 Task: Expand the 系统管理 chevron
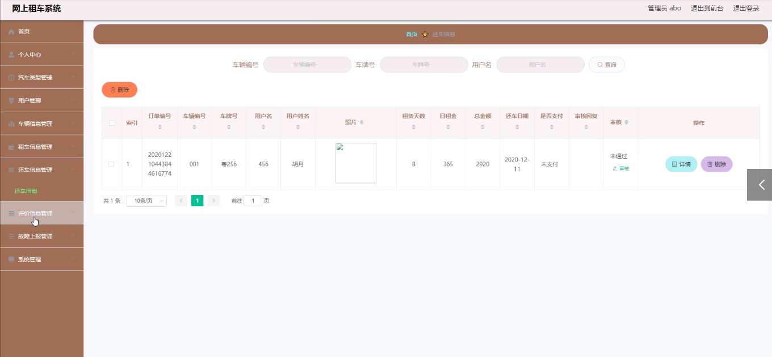click(x=73, y=260)
